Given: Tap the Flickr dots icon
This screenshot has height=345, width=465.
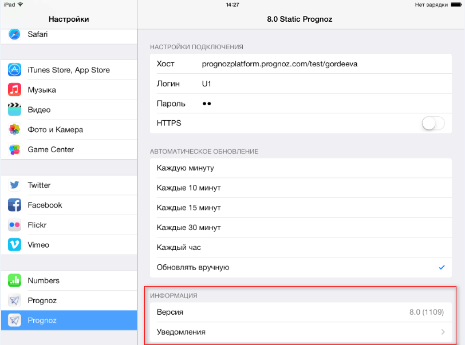Looking at the screenshot, I should tap(15, 225).
